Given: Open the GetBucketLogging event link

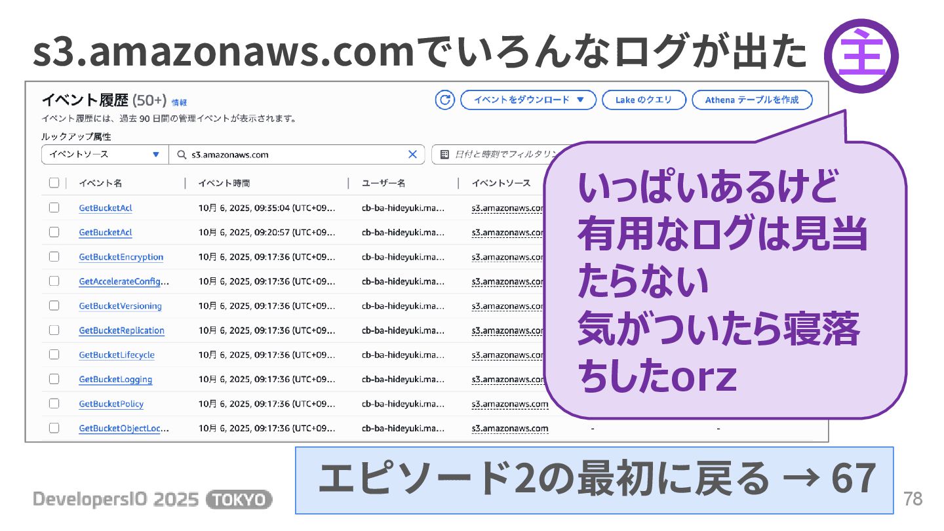Looking at the screenshot, I should (x=115, y=379).
